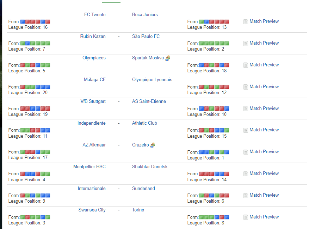This screenshot has width=309, height=229.
Task: Go to the Olympique Lyonnais team page
Action: 152,80
